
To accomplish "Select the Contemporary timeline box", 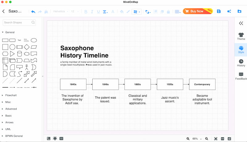I will 202,84.
